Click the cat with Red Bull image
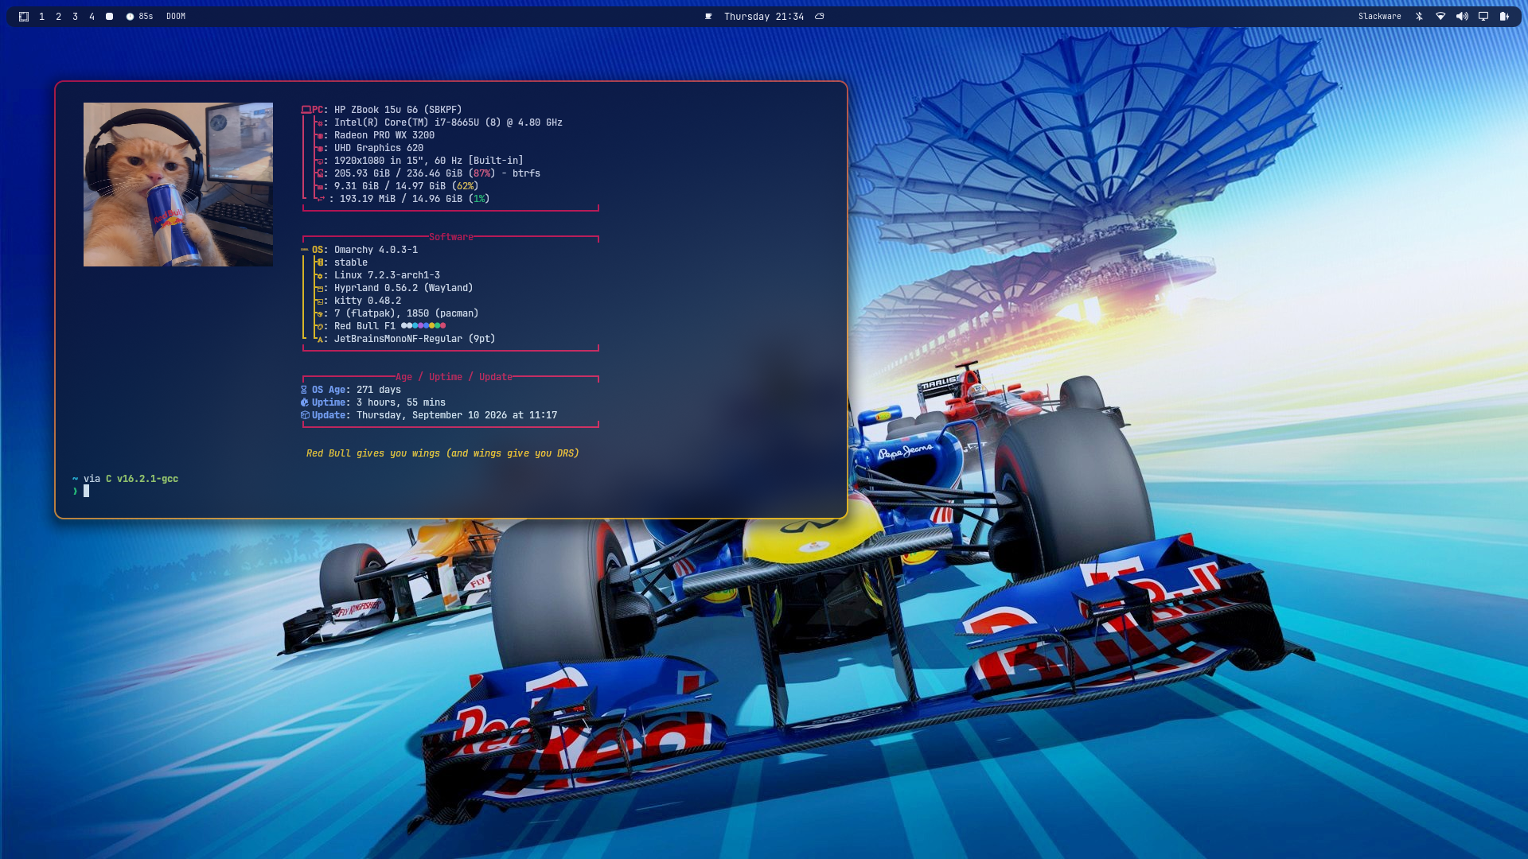This screenshot has height=859, width=1528. [178, 185]
